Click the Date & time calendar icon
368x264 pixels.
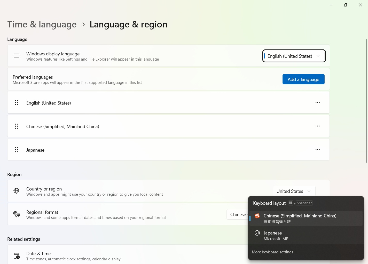[x=17, y=256]
